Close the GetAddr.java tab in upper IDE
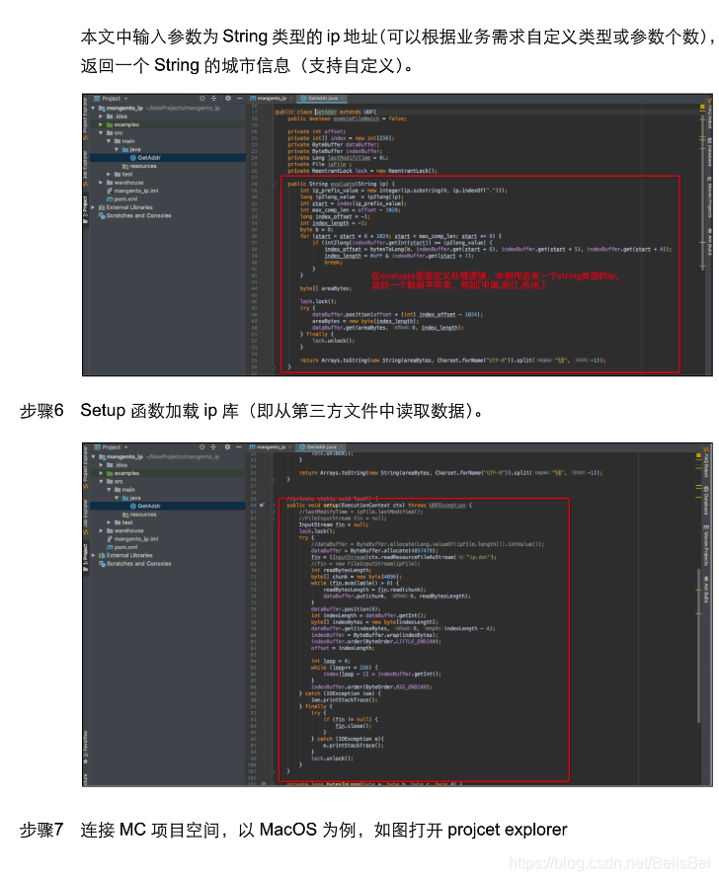This screenshot has width=719, height=881. [344, 99]
